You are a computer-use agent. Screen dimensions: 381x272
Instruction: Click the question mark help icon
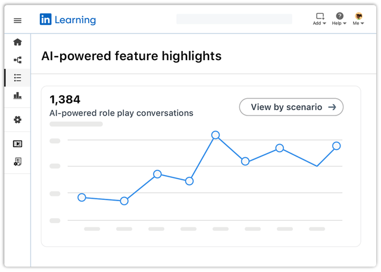(339, 16)
